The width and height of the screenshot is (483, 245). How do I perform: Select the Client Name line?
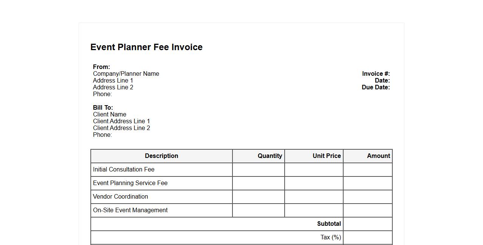click(110, 115)
